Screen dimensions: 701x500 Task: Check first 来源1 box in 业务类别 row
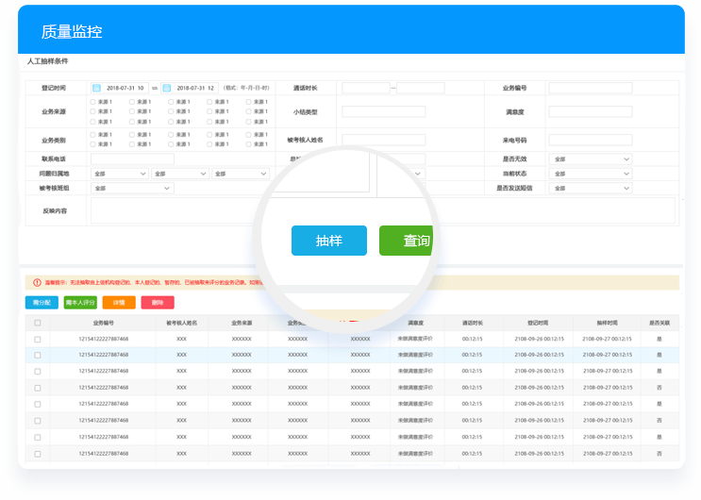tap(92, 134)
